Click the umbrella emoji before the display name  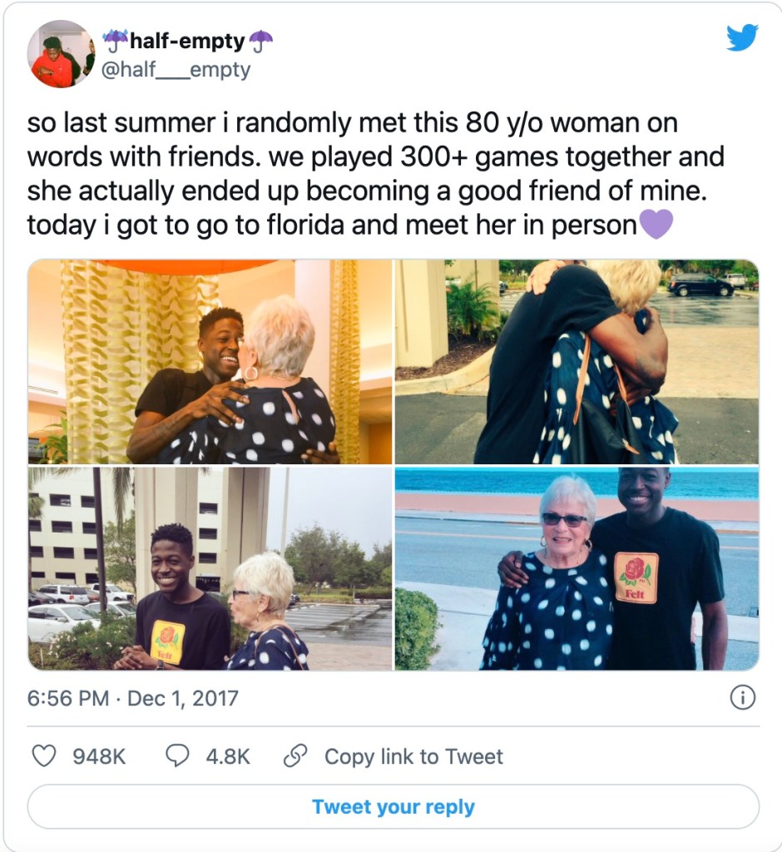[115, 41]
